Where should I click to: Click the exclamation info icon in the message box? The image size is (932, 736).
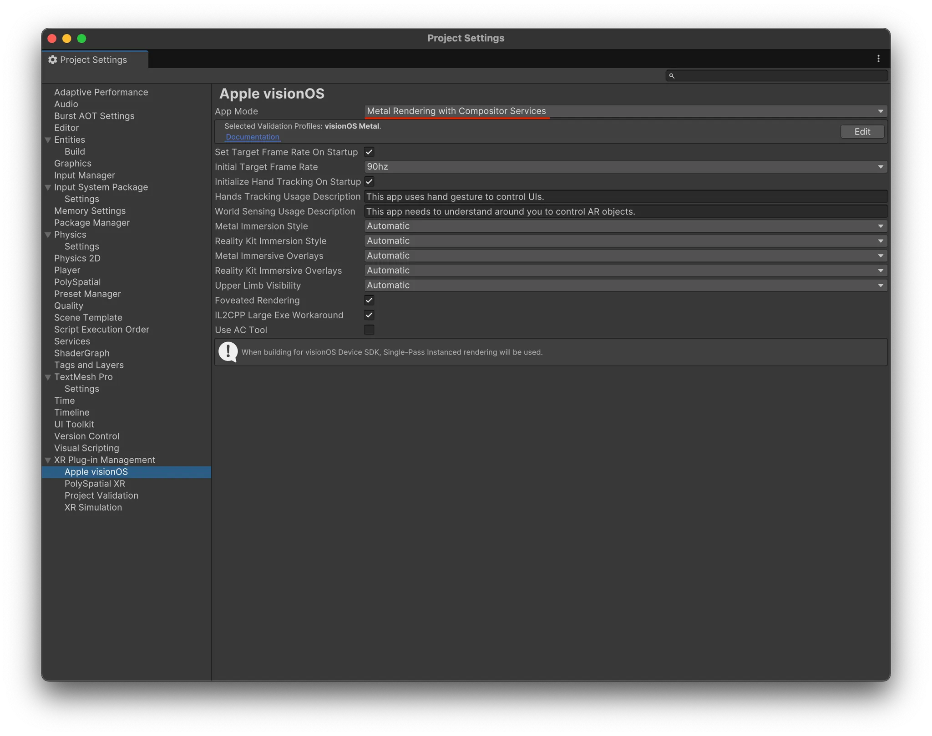point(228,352)
